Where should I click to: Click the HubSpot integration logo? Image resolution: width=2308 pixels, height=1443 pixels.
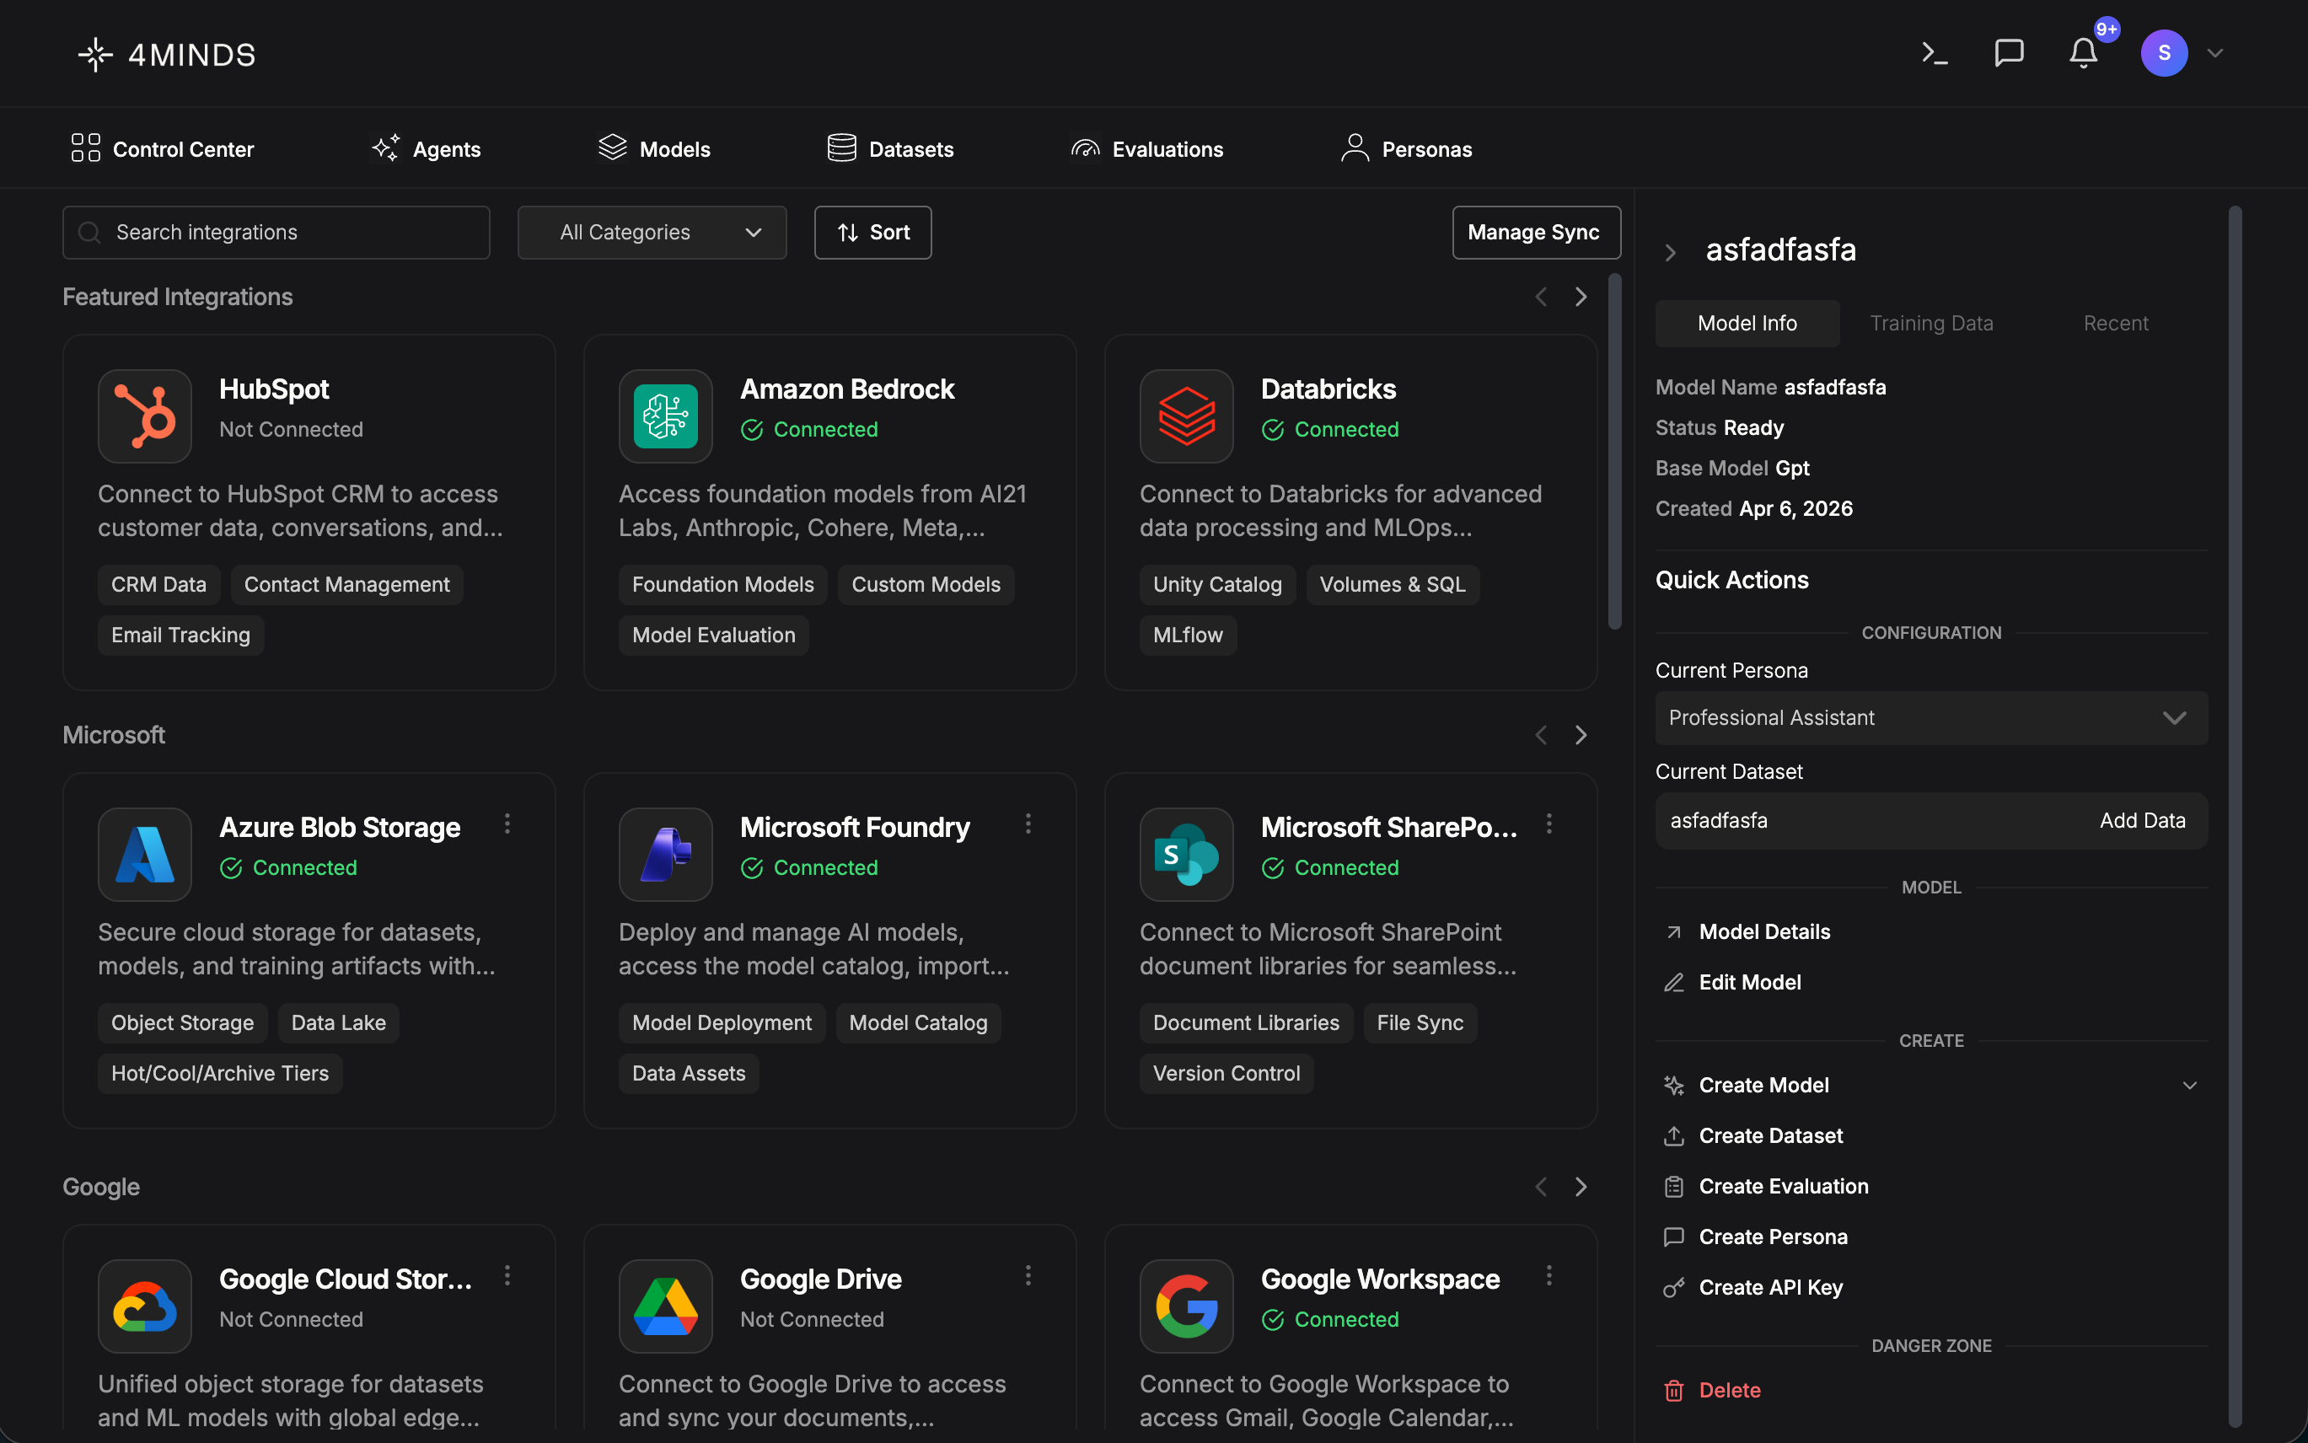click(145, 416)
